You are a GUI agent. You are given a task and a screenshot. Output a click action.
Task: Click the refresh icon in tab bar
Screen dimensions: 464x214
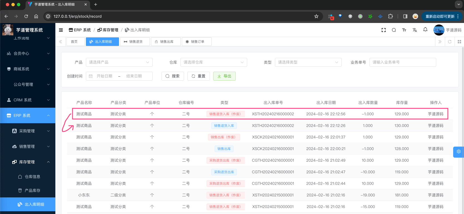[x=450, y=42]
